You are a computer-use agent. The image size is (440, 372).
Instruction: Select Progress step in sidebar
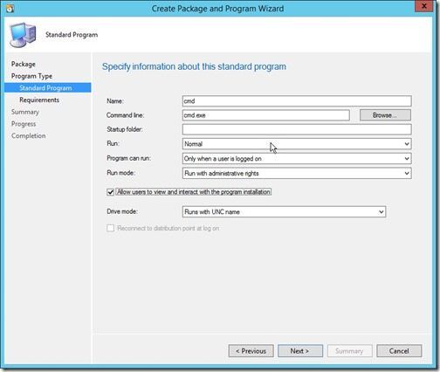point(24,124)
